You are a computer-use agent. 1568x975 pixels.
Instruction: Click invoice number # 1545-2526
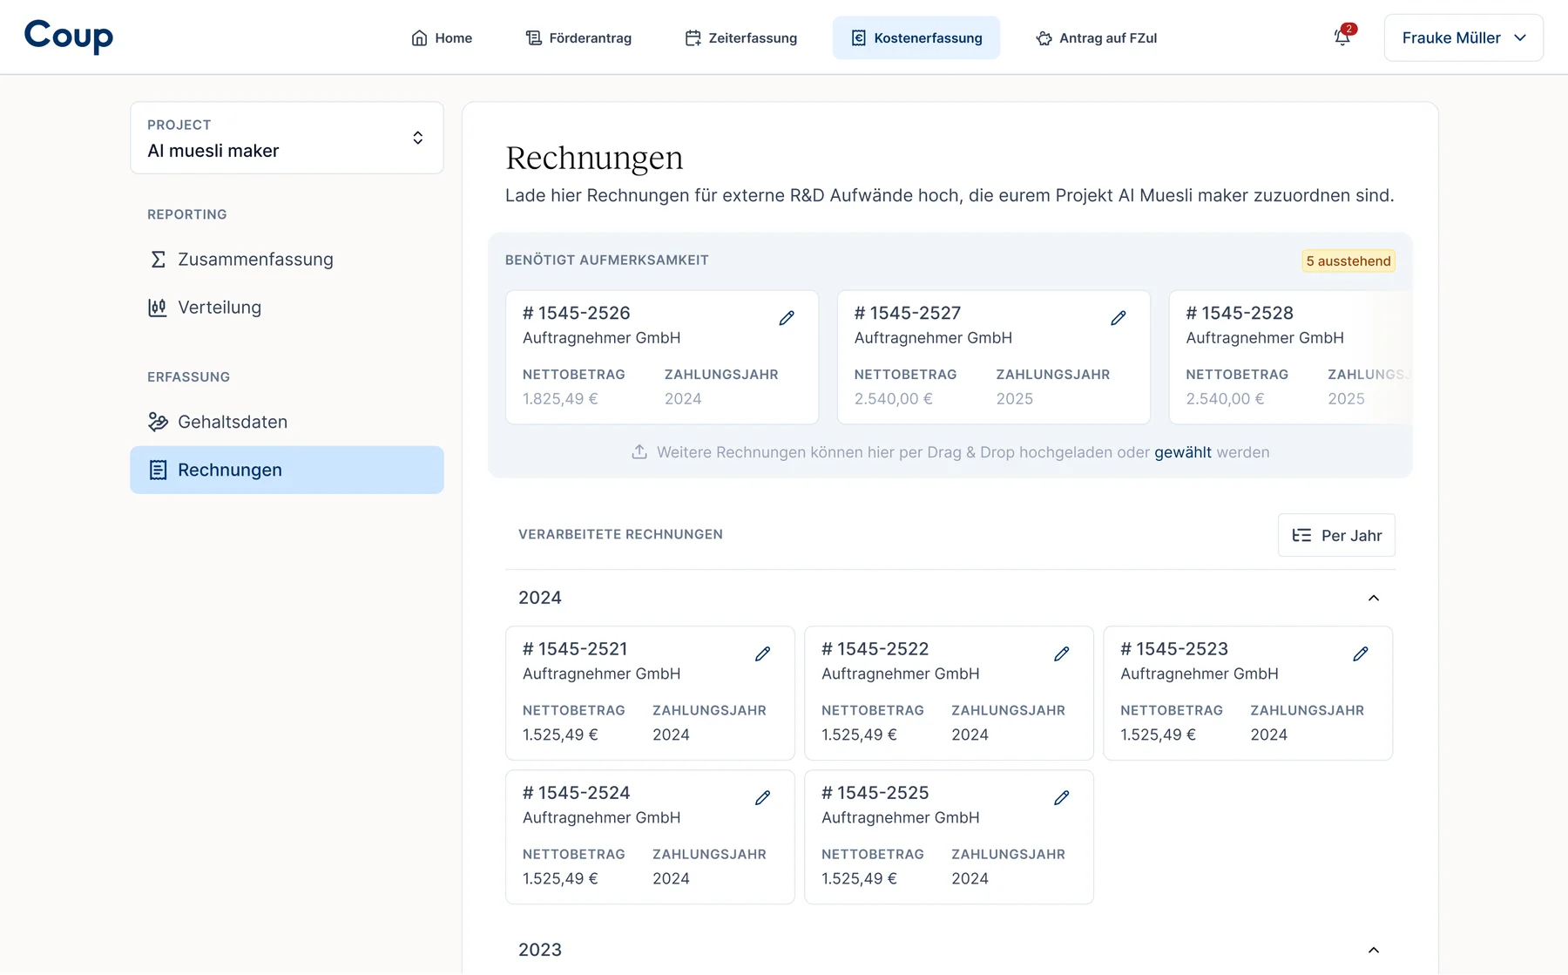tap(576, 313)
